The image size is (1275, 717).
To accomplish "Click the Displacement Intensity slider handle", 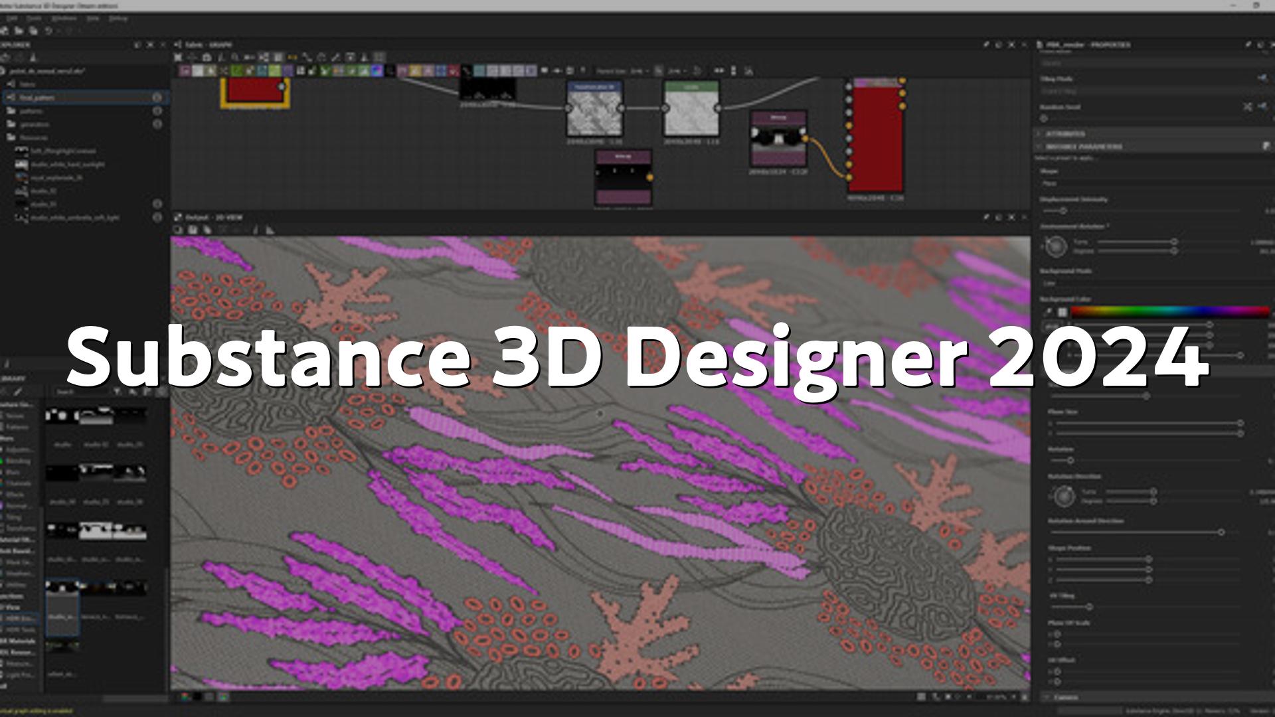I will click(1063, 210).
